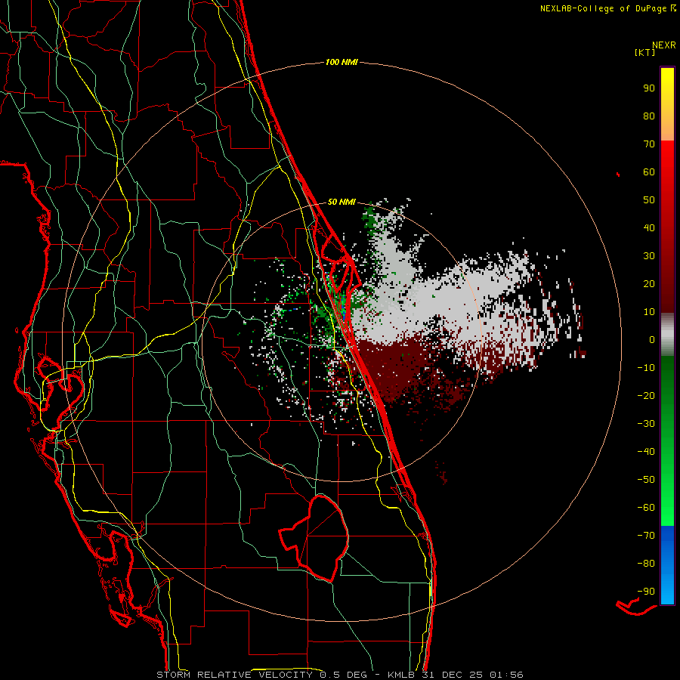680x680 pixels.
Task: Click the bright red colorbar segment
Action: pos(667,174)
